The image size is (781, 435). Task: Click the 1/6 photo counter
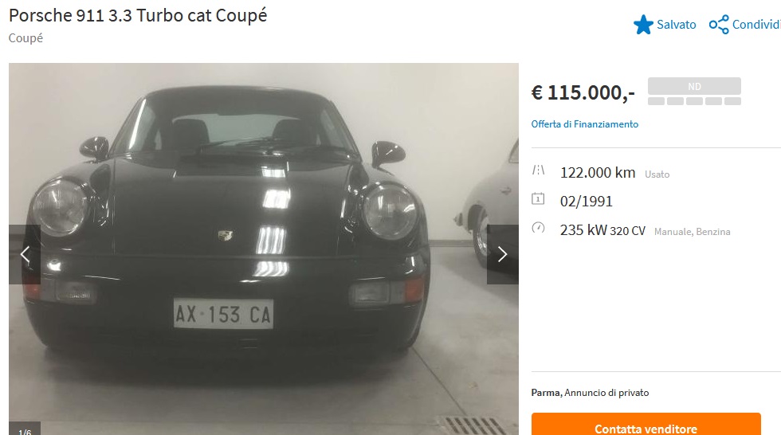point(25,430)
